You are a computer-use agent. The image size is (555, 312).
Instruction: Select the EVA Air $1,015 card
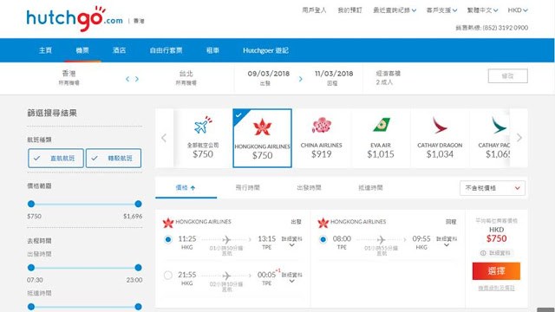tap(381, 138)
